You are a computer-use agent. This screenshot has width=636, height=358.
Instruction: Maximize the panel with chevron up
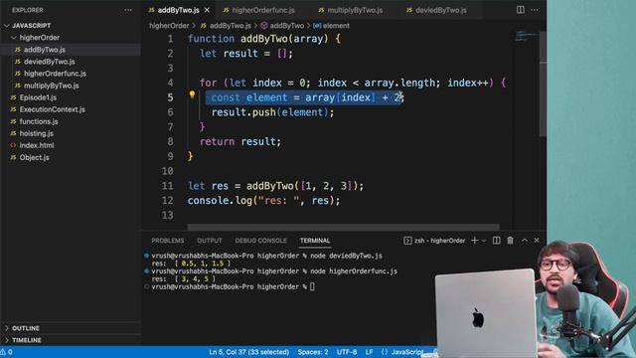click(525, 241)
